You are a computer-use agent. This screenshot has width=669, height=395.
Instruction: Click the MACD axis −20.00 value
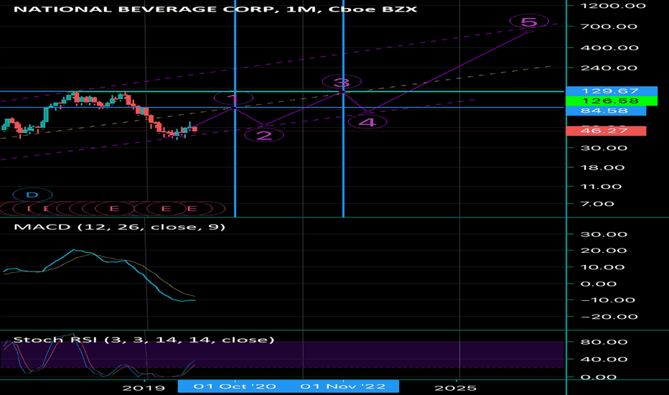[x=609, y=317]
